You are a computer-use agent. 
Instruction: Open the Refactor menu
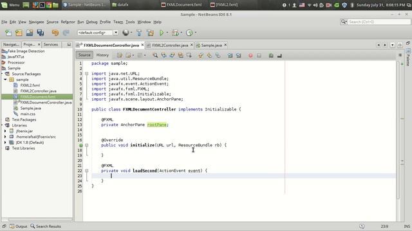(x=68, y=22)
